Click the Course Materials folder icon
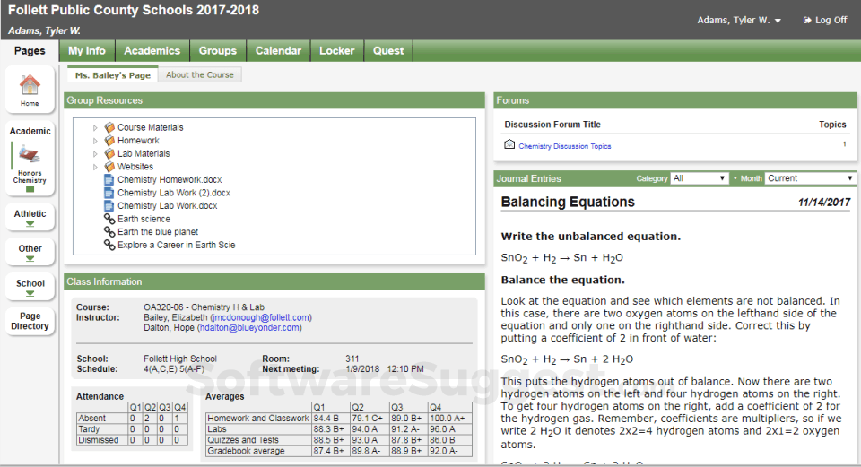861x467 pixels. (109, 128)
